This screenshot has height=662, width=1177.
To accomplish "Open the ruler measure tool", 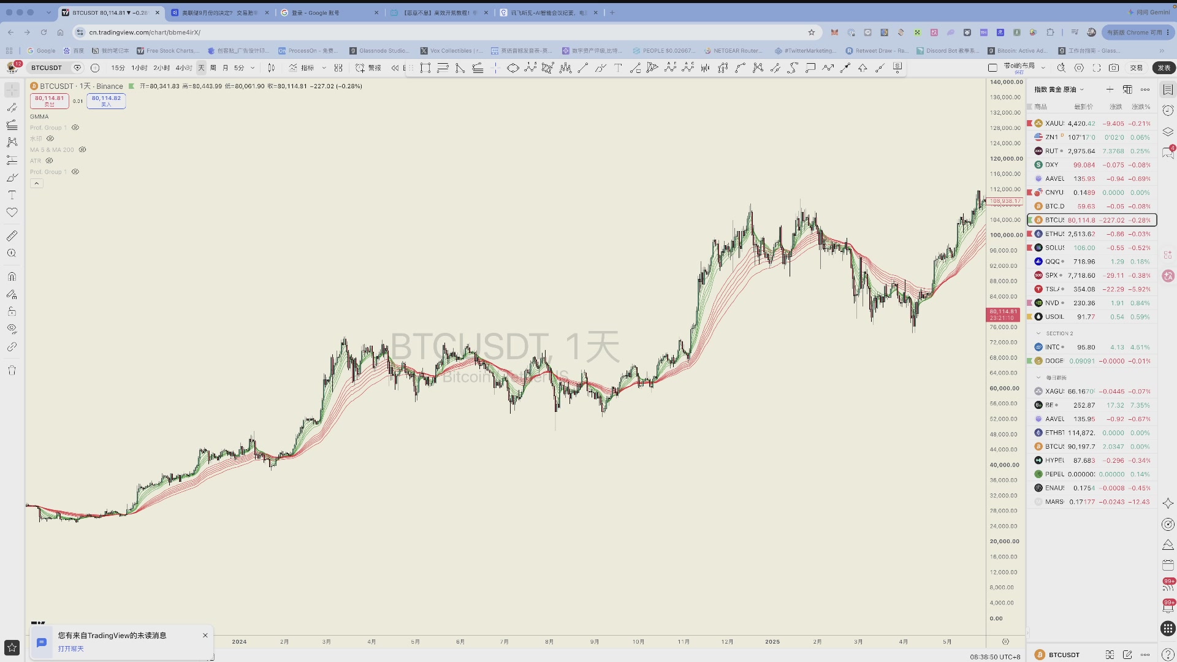I will pyautogui.click(x=12, y=236).
